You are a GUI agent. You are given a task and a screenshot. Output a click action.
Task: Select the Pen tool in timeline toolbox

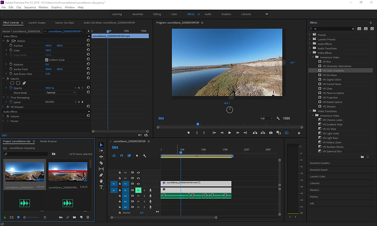pos(101,175)
